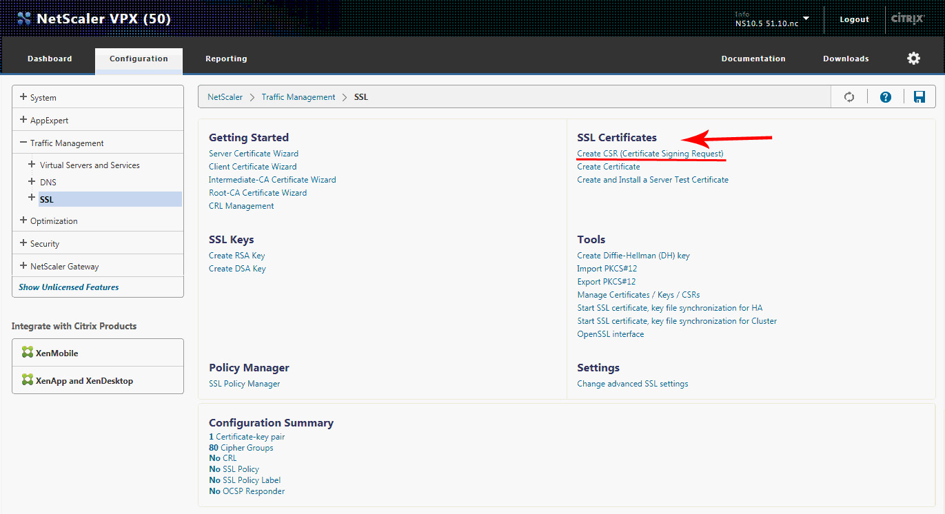Switch to the Dashboard tab

[50, 59]
